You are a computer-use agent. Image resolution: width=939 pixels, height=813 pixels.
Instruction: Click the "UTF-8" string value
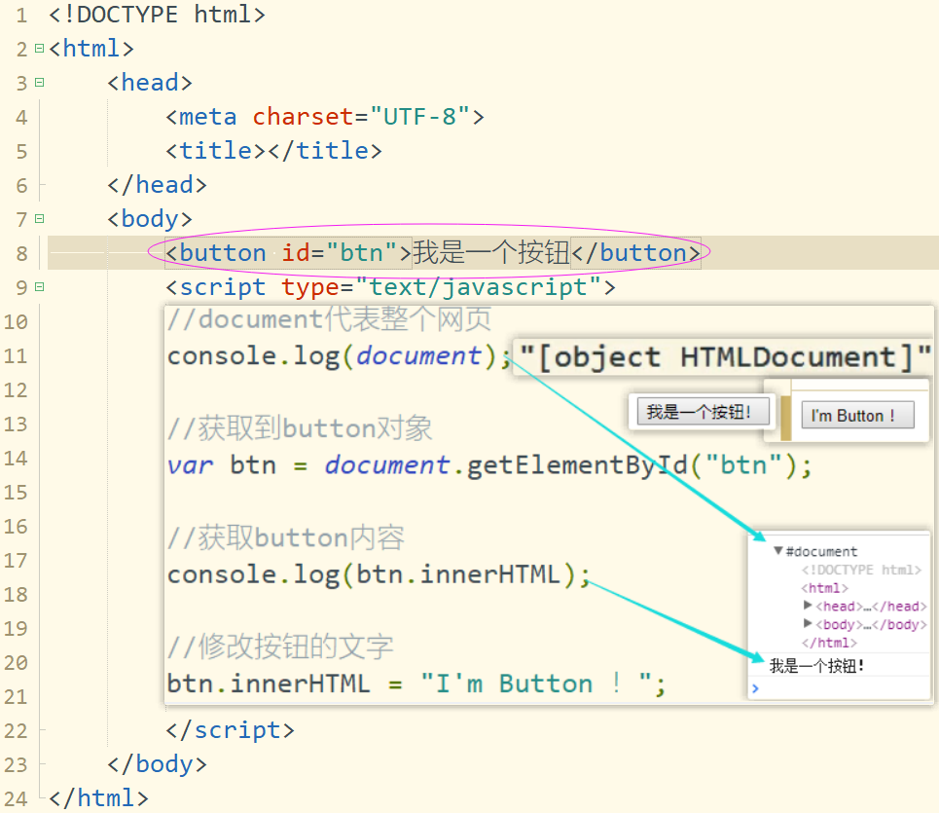419,117
